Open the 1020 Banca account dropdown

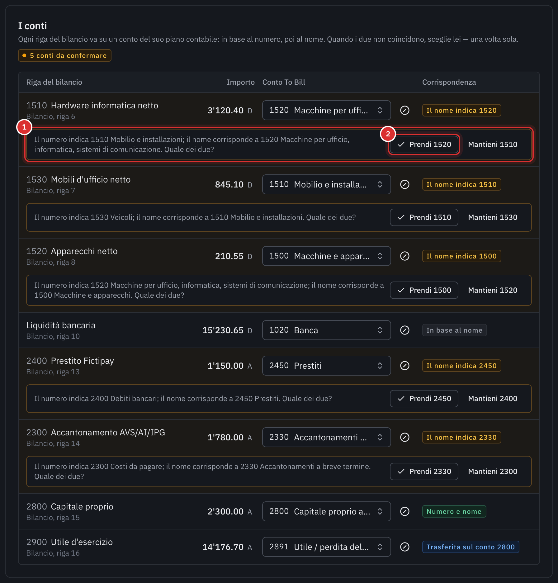[326, 330]
